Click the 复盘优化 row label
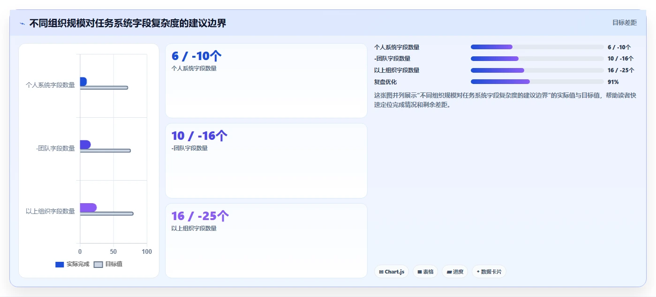The width and height of the screenshot is (656, 297). coord(385,82)
